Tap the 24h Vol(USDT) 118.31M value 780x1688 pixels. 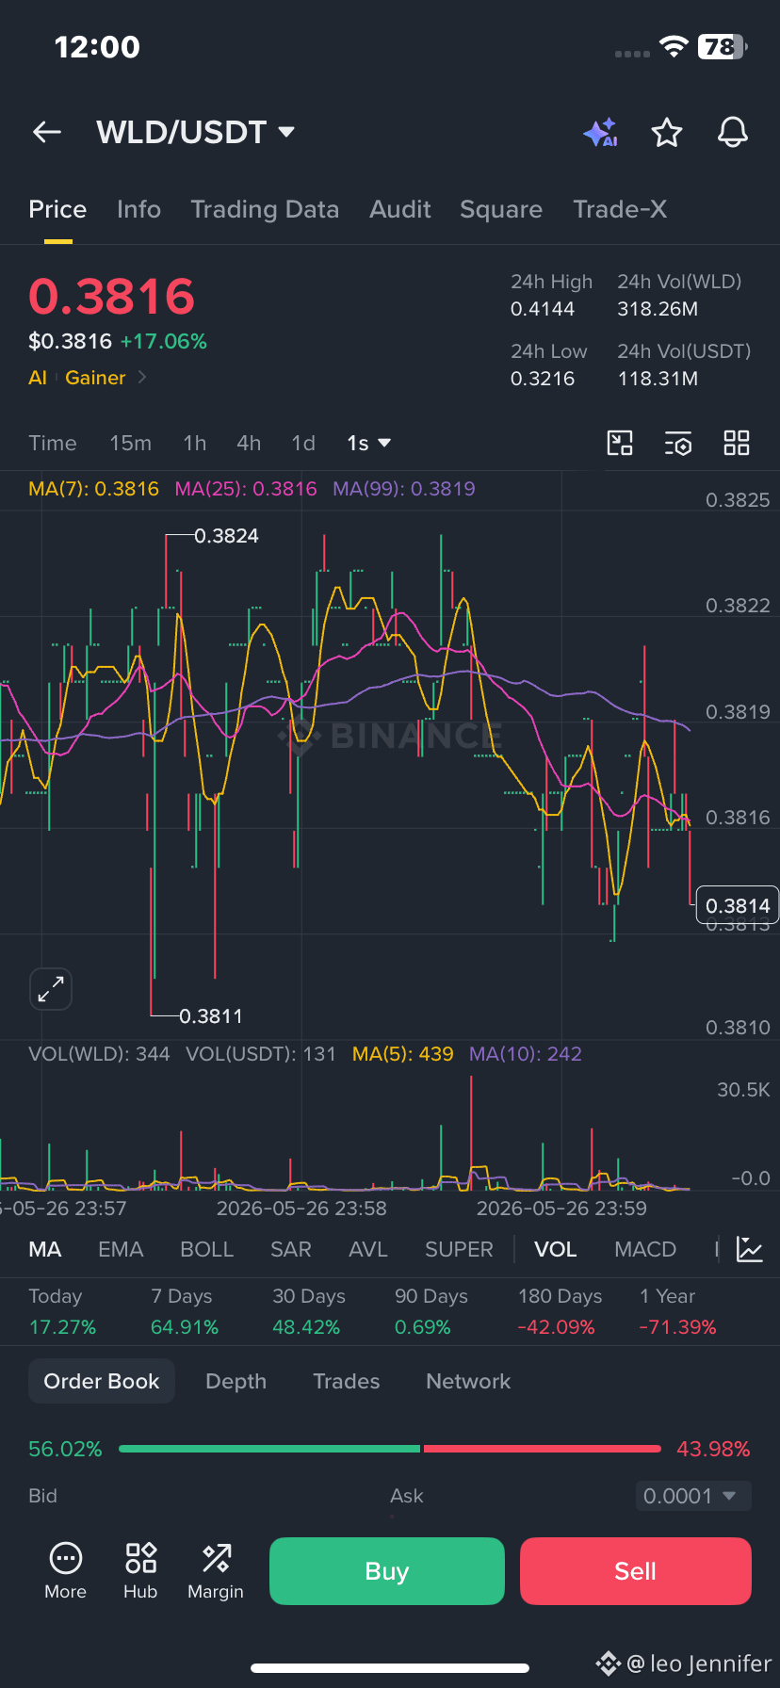click(x=658, y=379)
